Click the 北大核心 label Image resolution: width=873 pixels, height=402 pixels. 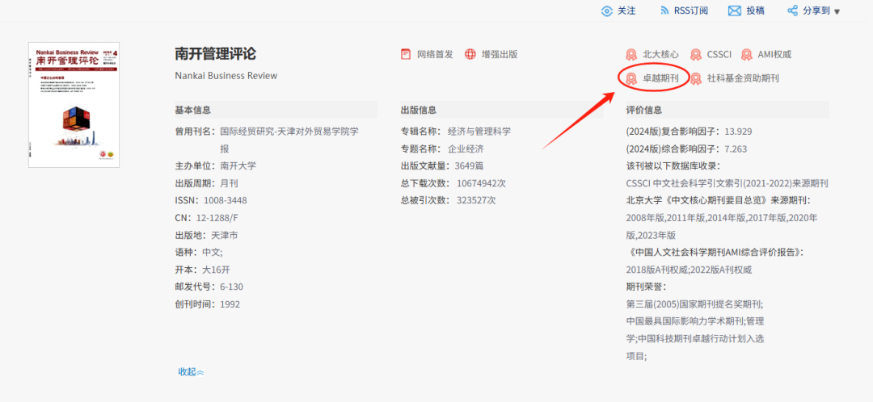pyautogui.click(x=661, y=55)
